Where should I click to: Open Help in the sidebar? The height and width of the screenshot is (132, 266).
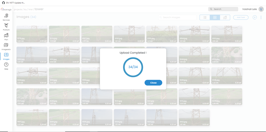tap(6, 66)
